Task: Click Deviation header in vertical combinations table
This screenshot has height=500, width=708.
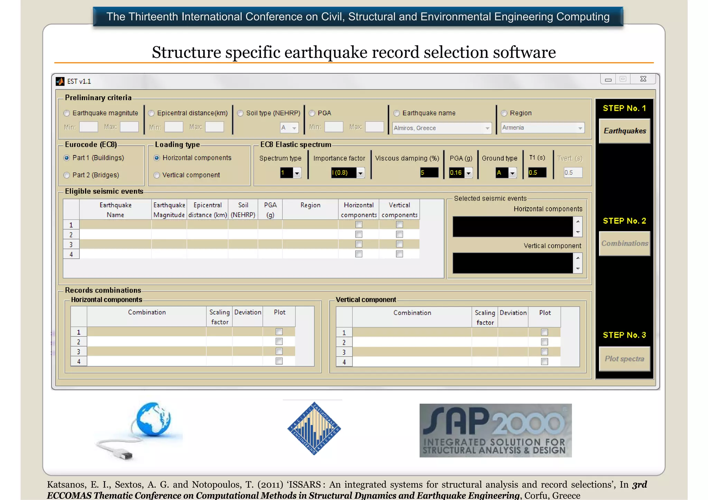Action: [513, 317]
